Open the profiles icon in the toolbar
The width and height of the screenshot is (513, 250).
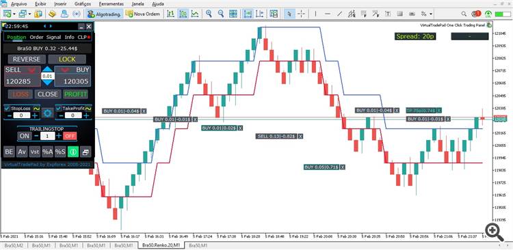pyautogui.click(x=23, y=14)
